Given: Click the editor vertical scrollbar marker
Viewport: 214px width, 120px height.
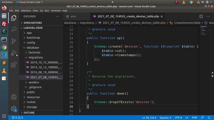Looking at the screenshot, I should tap(212, 75).
